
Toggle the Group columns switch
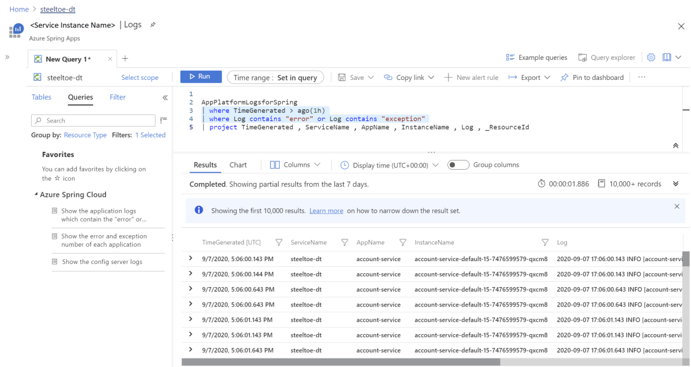tap(458, 165)
